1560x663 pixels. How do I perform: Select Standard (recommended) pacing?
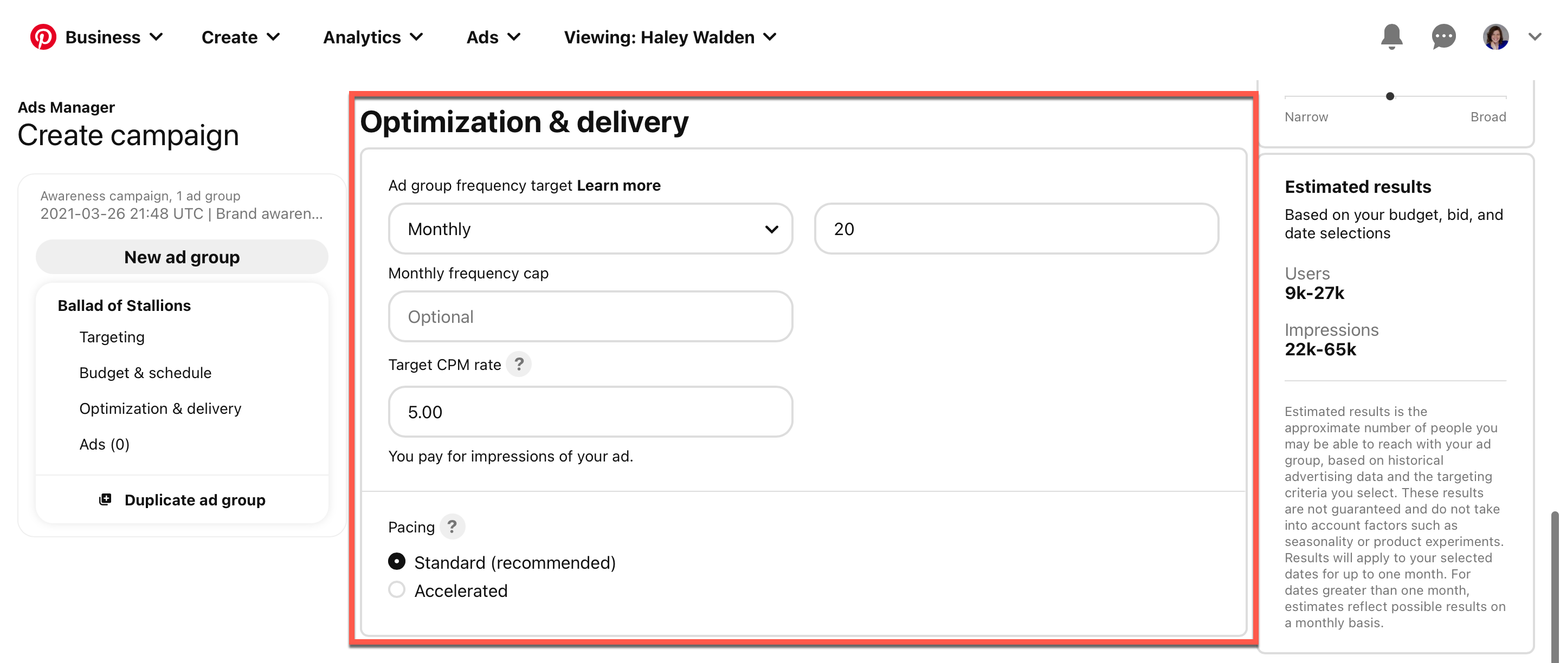pos(397,561)
